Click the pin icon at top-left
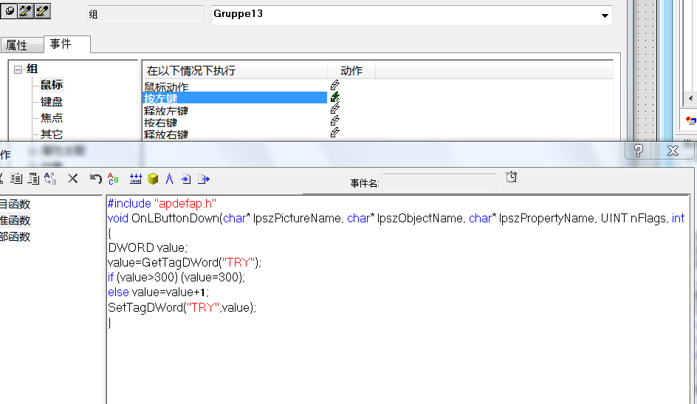 pyautogui.click(x=9, y=12)
